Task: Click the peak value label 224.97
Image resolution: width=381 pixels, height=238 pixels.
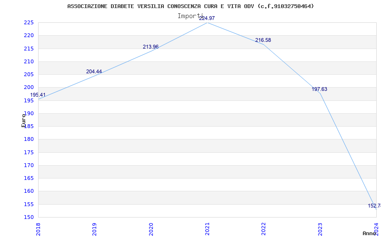Action: [207, 18]
